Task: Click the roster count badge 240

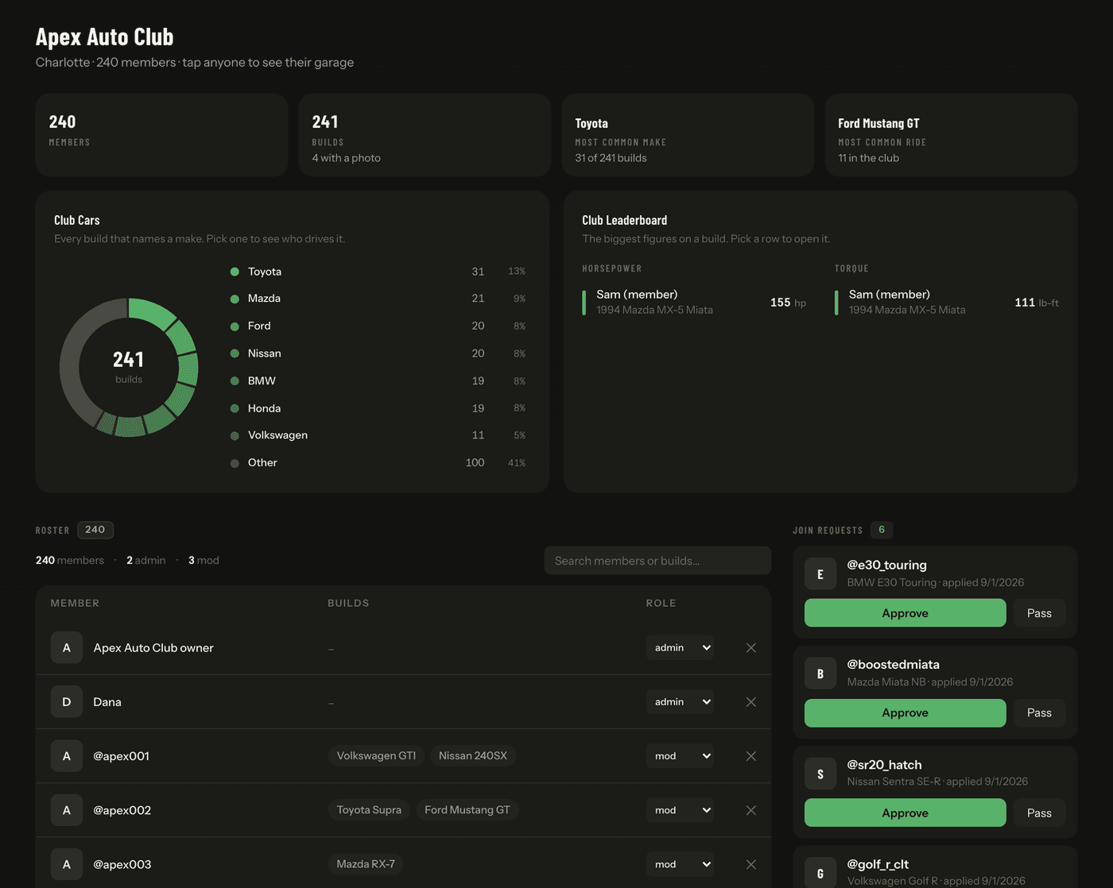Action: pos(95,530)
